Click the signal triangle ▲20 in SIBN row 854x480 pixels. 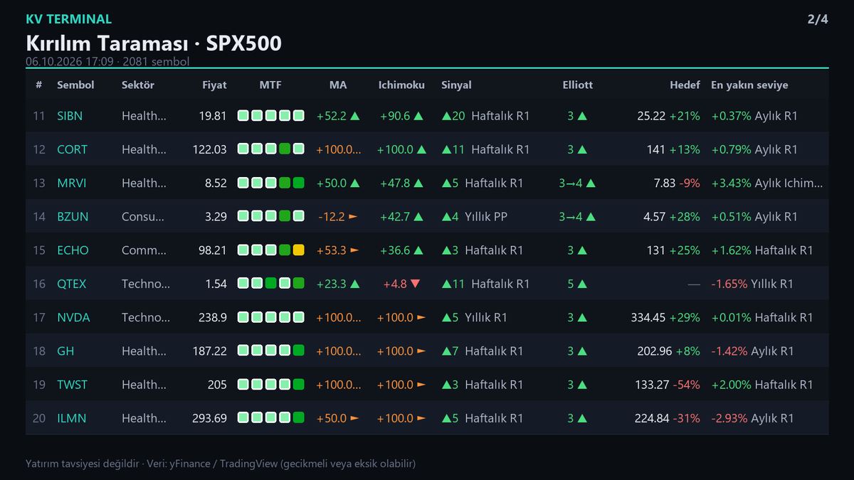click(453, 116)
